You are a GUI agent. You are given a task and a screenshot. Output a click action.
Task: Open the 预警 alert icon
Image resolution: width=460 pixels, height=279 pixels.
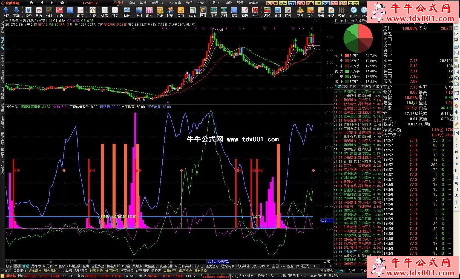pos(342,12)
